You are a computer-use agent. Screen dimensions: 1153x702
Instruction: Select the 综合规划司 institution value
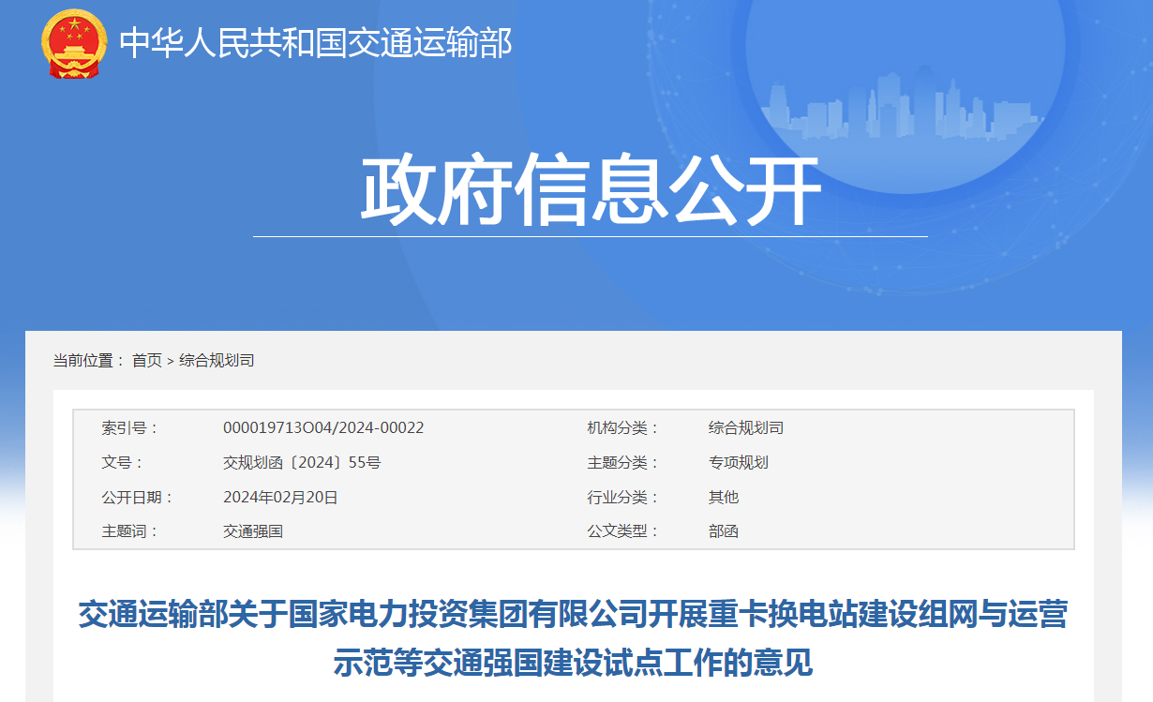coord(746,427)
